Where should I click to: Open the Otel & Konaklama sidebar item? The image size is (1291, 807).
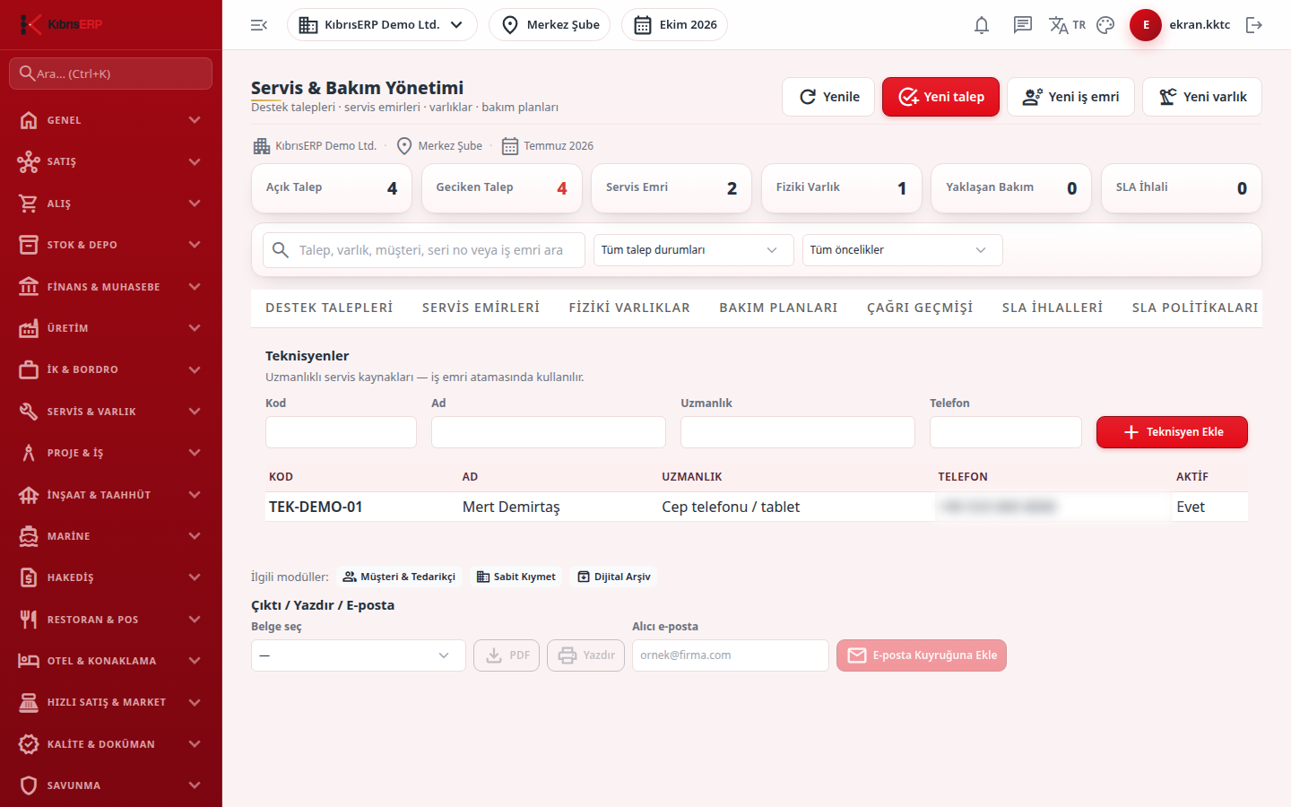pos(110,661)
